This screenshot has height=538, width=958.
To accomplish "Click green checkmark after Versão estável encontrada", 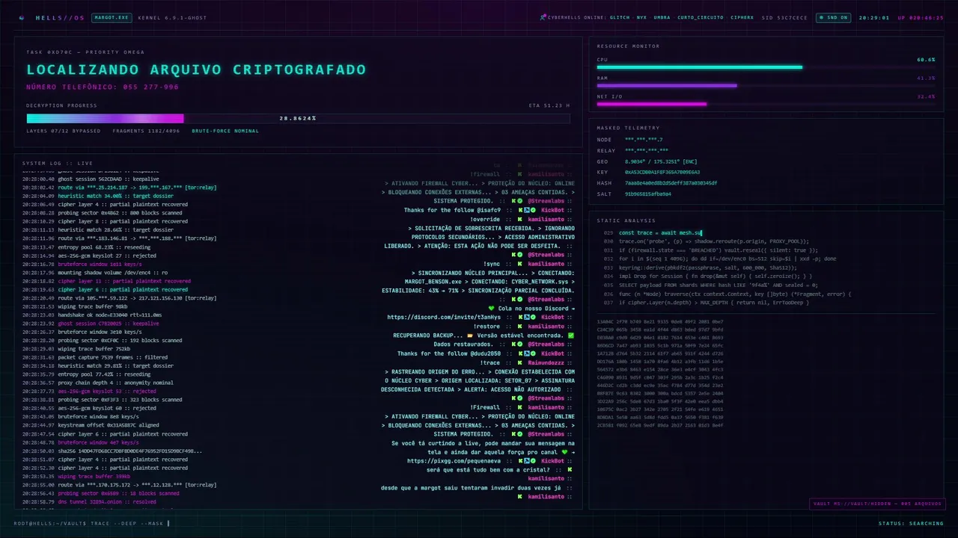I will click(571, 336).
